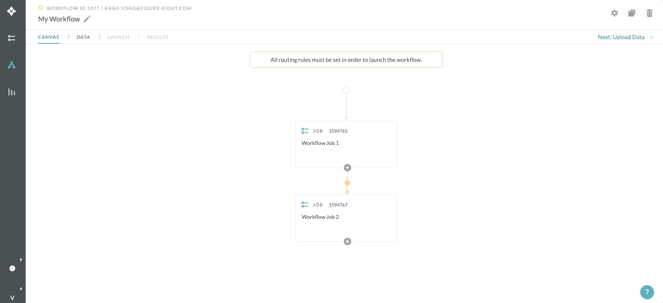
Task: Switch to Data tab
Action: [x=83, y=37]
